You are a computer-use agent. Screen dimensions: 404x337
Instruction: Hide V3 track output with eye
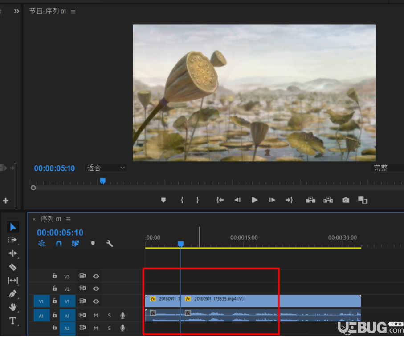coord(96,276)
